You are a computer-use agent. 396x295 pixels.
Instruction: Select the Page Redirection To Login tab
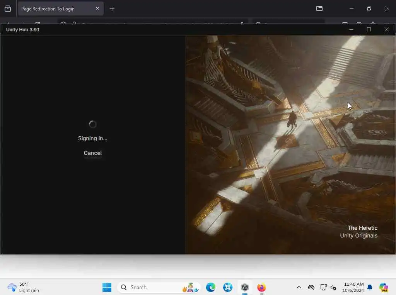[x=61, y=9]
